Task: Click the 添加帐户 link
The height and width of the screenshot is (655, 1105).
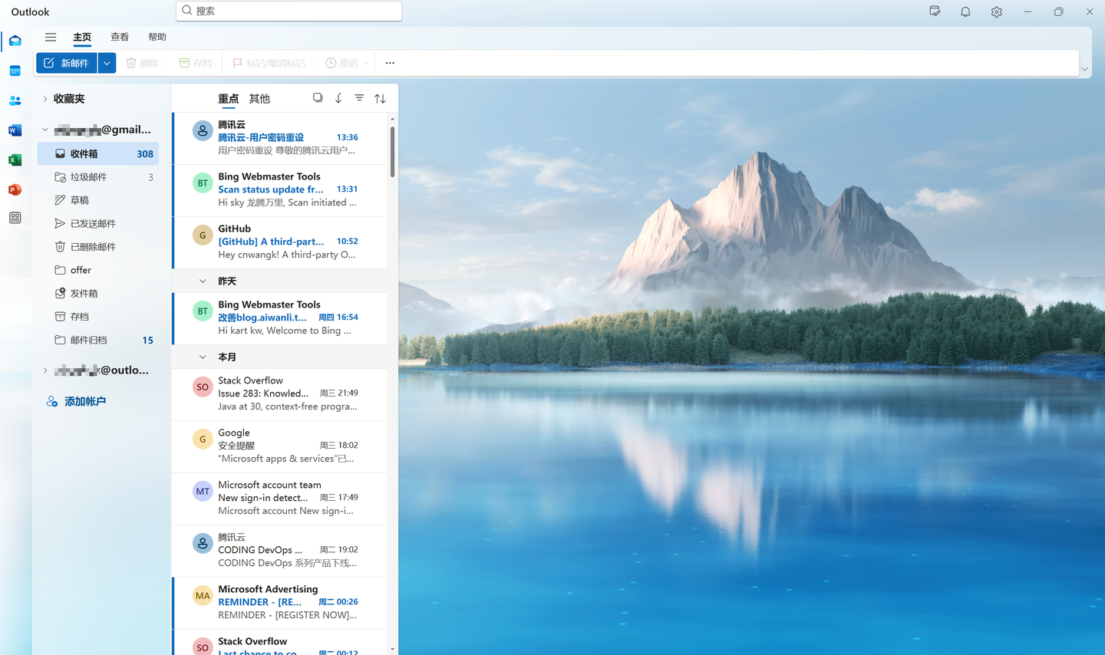Action: click(85, 401)
